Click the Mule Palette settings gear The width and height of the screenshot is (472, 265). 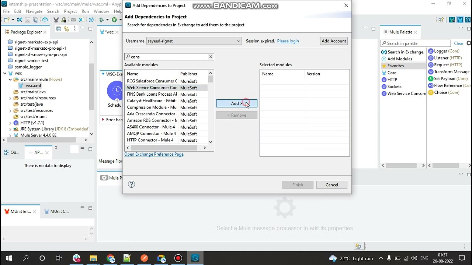coord(469,43)
